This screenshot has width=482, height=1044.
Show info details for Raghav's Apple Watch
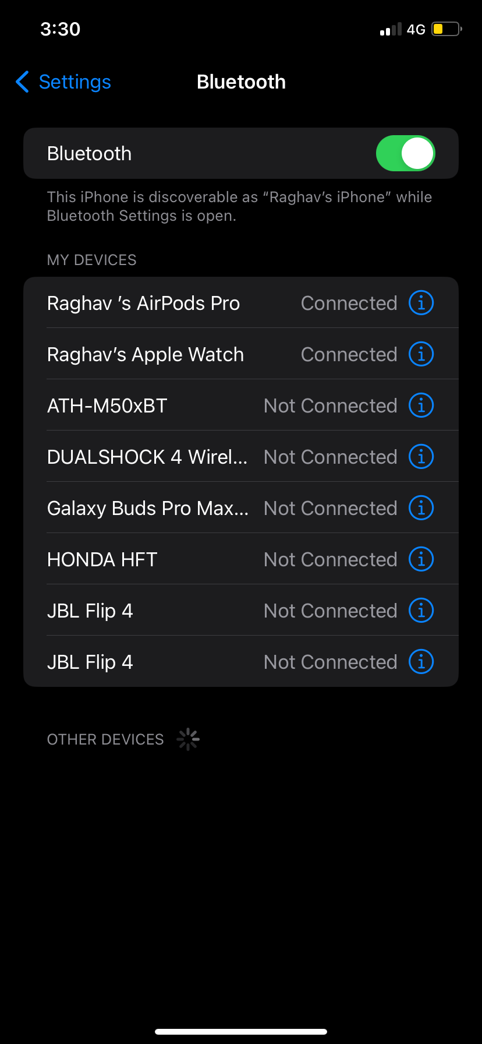click(x=421, y=354)
